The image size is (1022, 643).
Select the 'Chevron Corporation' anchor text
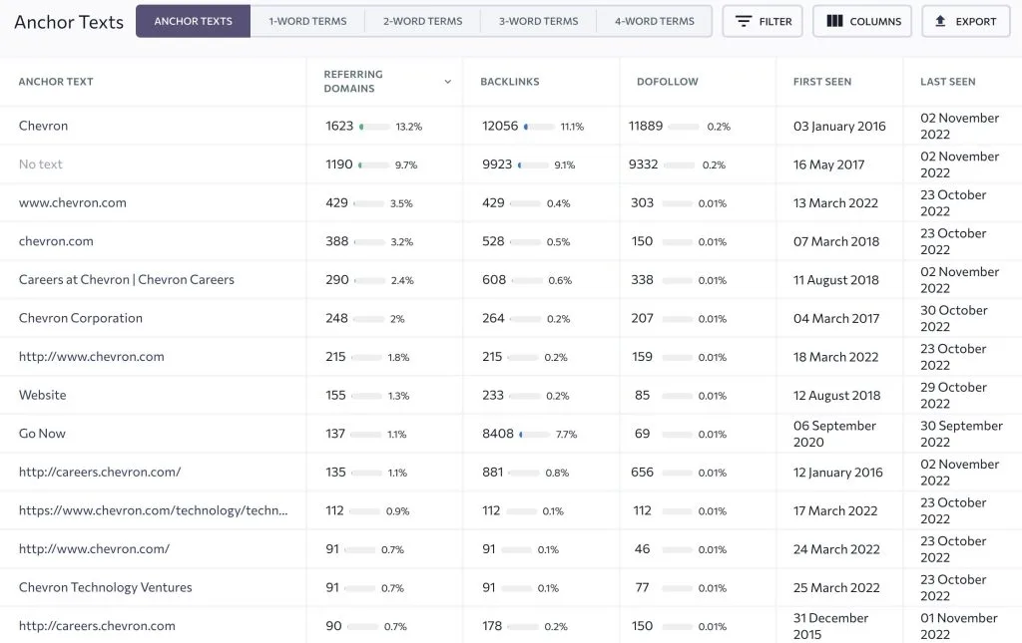point(81,318)
